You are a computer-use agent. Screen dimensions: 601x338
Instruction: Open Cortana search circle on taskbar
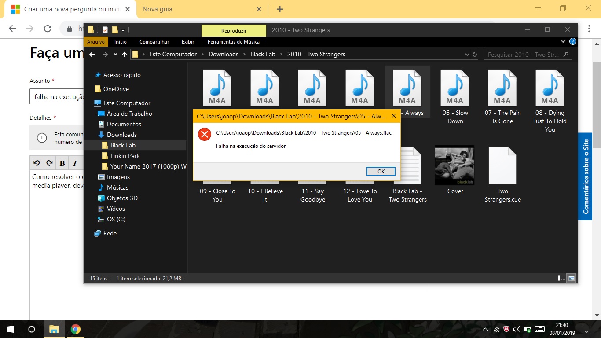tap(31, 329)
